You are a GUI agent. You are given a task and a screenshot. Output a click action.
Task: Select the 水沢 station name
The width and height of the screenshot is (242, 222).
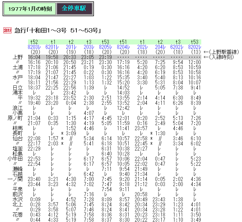[x=18, y=199]
